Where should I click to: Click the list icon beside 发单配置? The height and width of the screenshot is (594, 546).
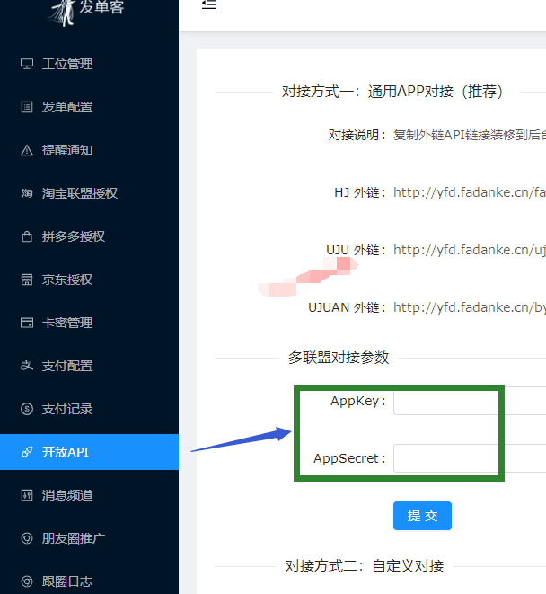[x=27, y=107]
